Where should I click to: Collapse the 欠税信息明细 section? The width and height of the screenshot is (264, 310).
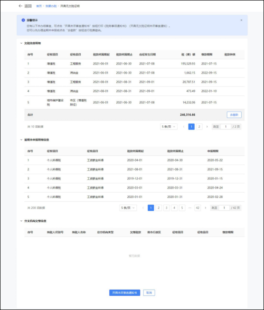click(21, 43)
